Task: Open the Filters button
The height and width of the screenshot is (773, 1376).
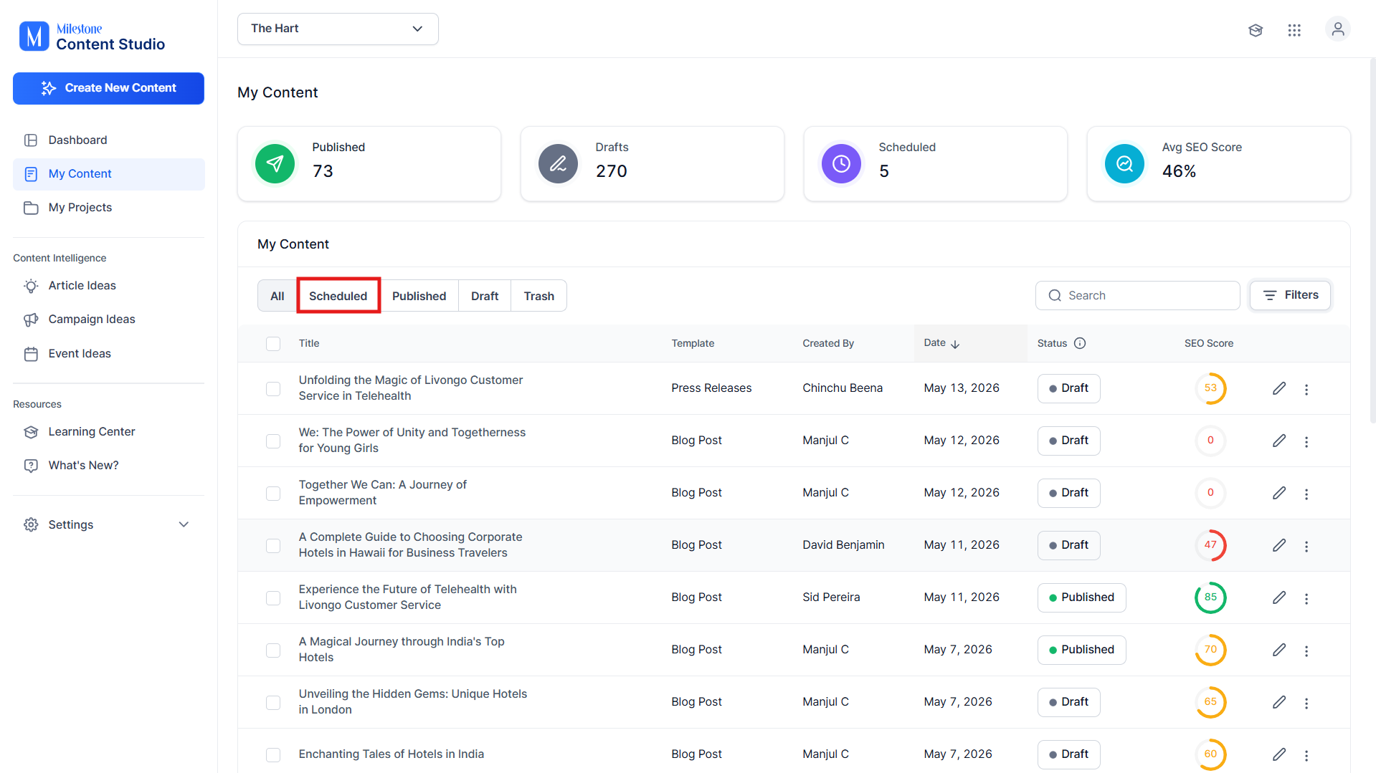Action: coord(1290,295)
